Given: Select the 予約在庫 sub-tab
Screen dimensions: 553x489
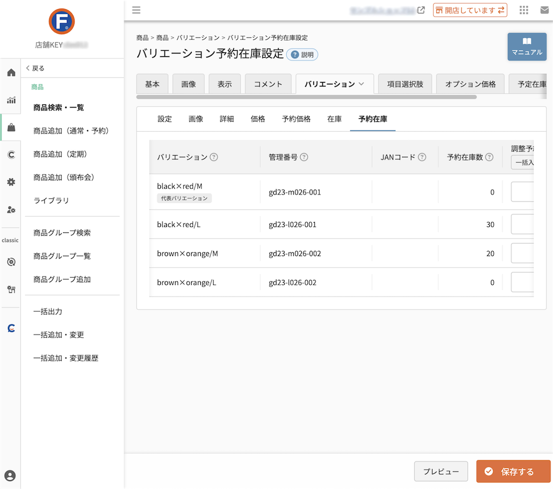Looking at the screenshot, I should click(x=373, y=119).
